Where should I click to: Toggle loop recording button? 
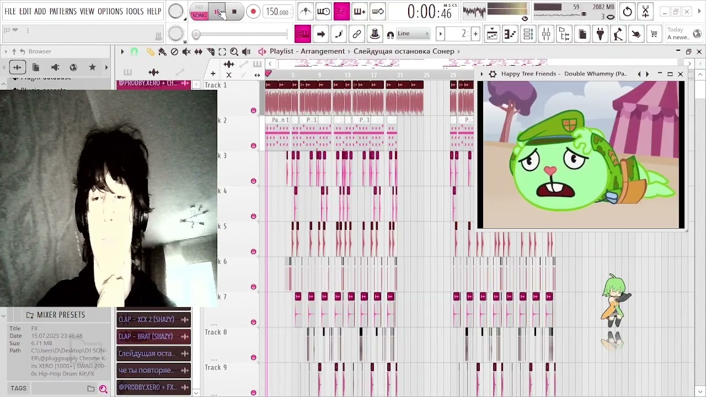point(377,11)
